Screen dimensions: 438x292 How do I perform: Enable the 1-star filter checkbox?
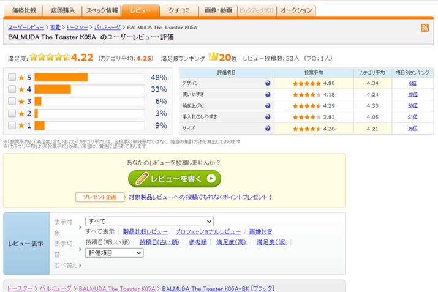click(x=12, y=125)
